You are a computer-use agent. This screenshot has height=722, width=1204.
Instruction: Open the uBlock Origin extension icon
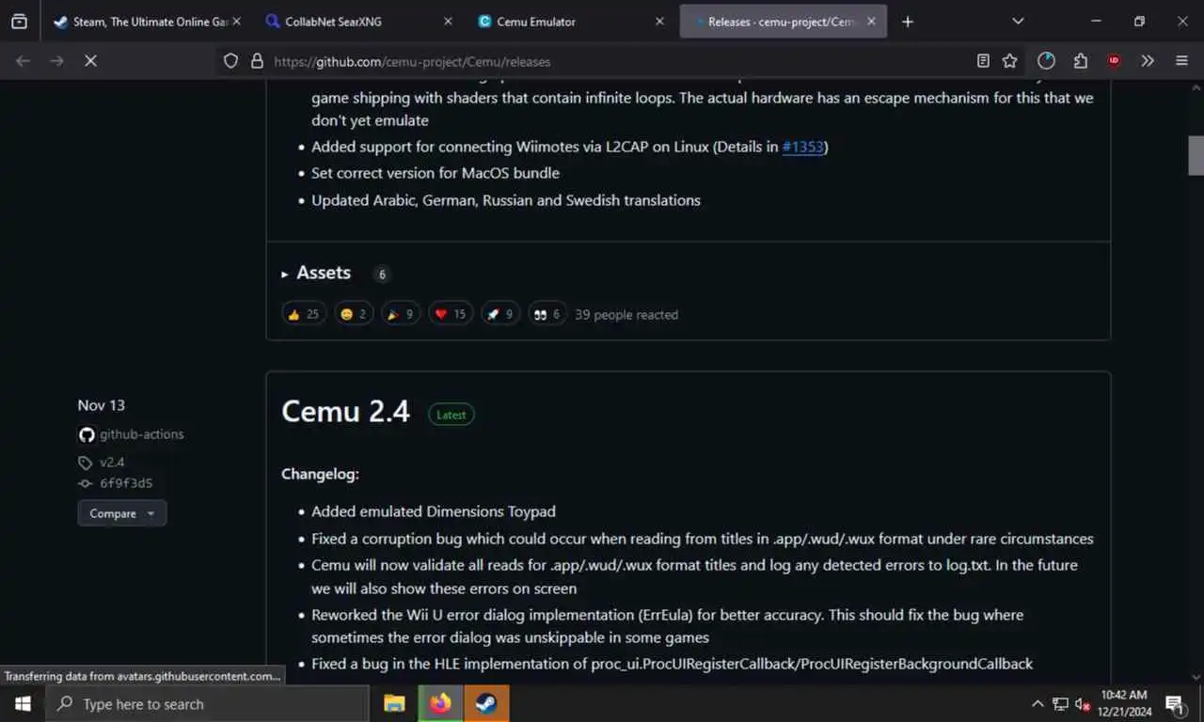point(1114,60)
